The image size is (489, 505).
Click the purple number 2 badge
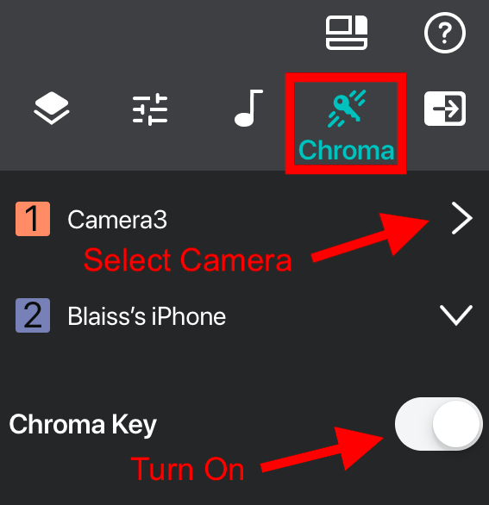pos(33,315)
